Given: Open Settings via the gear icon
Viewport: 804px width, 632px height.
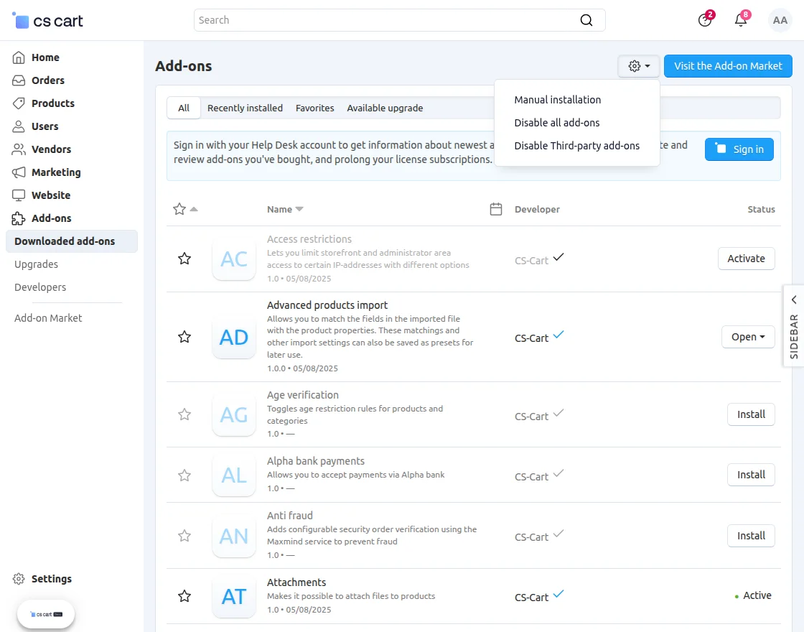Looking at the screenshot, I should coord(17,578).
